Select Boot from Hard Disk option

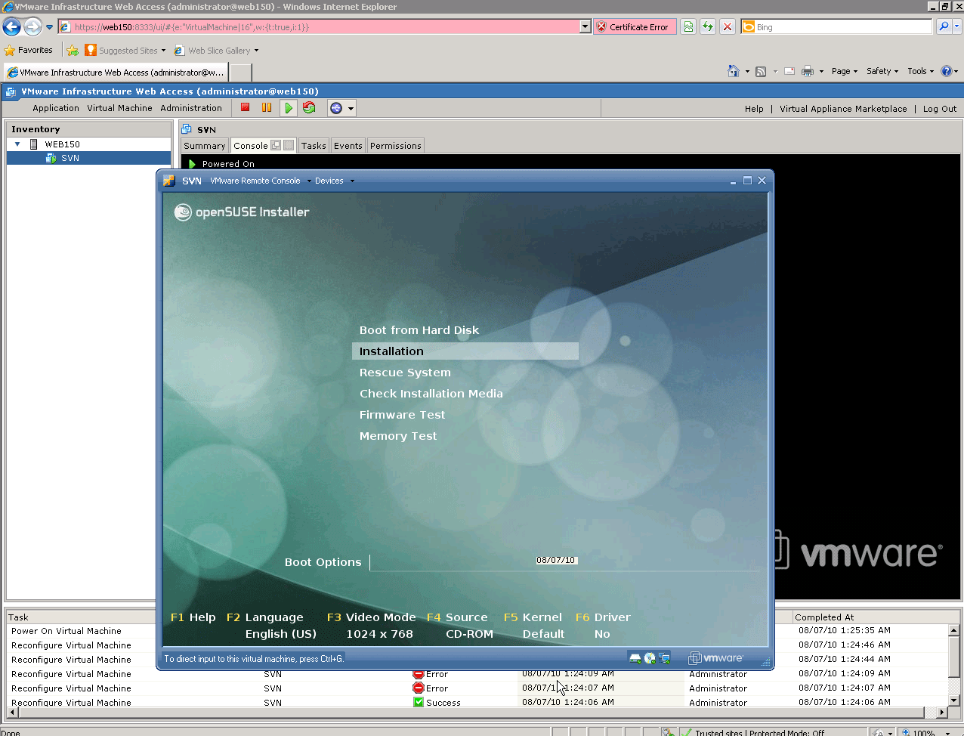(x=419, y=330)
